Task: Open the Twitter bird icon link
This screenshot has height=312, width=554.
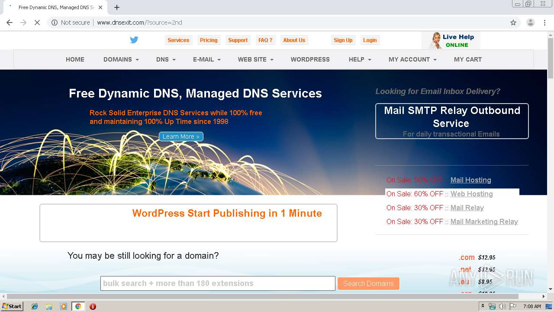Action: coord(134,40)
